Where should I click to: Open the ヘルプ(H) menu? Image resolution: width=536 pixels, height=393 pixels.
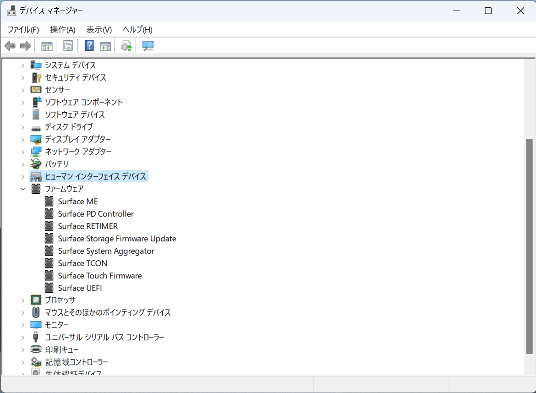pyautogui.click(x=137, y=30)
